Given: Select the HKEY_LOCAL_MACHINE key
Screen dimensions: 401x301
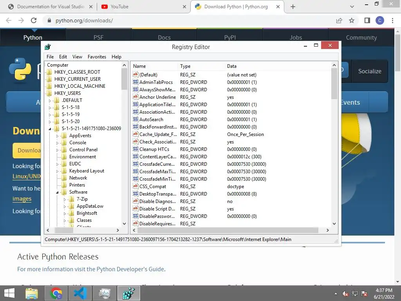Looking at the screenshot, I should (80, 86).
